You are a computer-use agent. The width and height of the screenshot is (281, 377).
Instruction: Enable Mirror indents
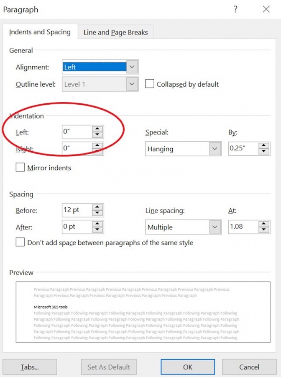coord(20,168)
